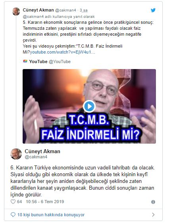The width and height of the screenshot is (173, 223).
Task: Click the small avatar in the top tweet
Action: coord(16,12)
